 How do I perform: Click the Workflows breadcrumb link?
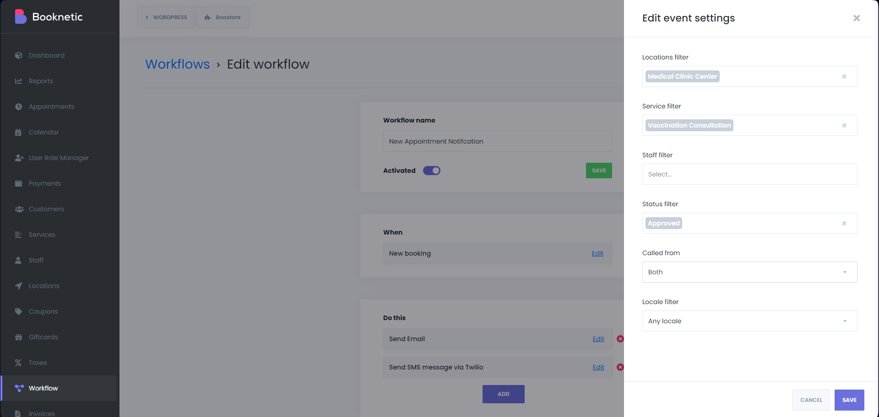(x=178, y=64)
